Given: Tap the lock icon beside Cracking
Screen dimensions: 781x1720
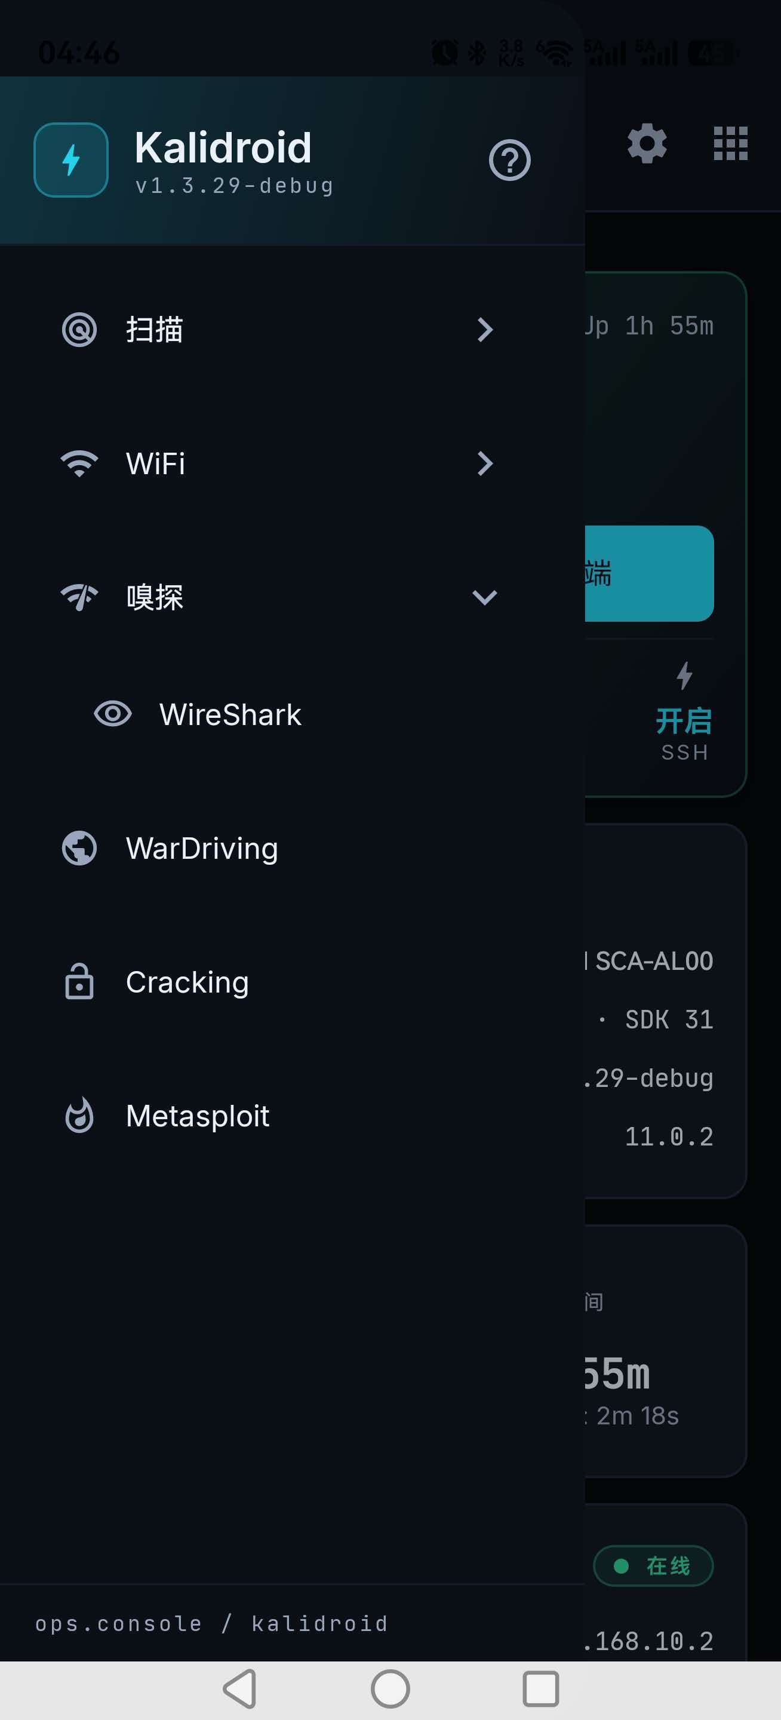Looking at the screenshot, I should pyautogui.click(x=79, y=981).
